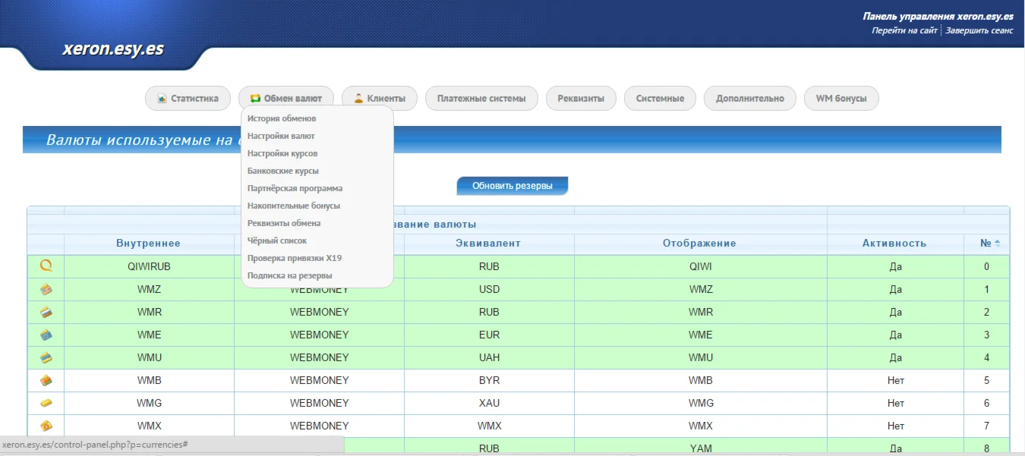Toggle Да activity for the WMZ currency

point(895,289)
